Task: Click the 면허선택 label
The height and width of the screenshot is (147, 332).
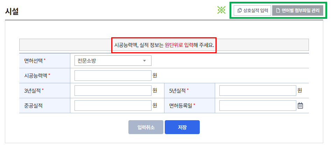Action: [35, 61]
